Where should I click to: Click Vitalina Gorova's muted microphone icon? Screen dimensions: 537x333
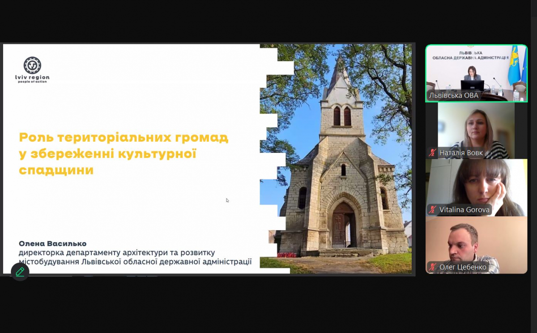click(432, 210)
